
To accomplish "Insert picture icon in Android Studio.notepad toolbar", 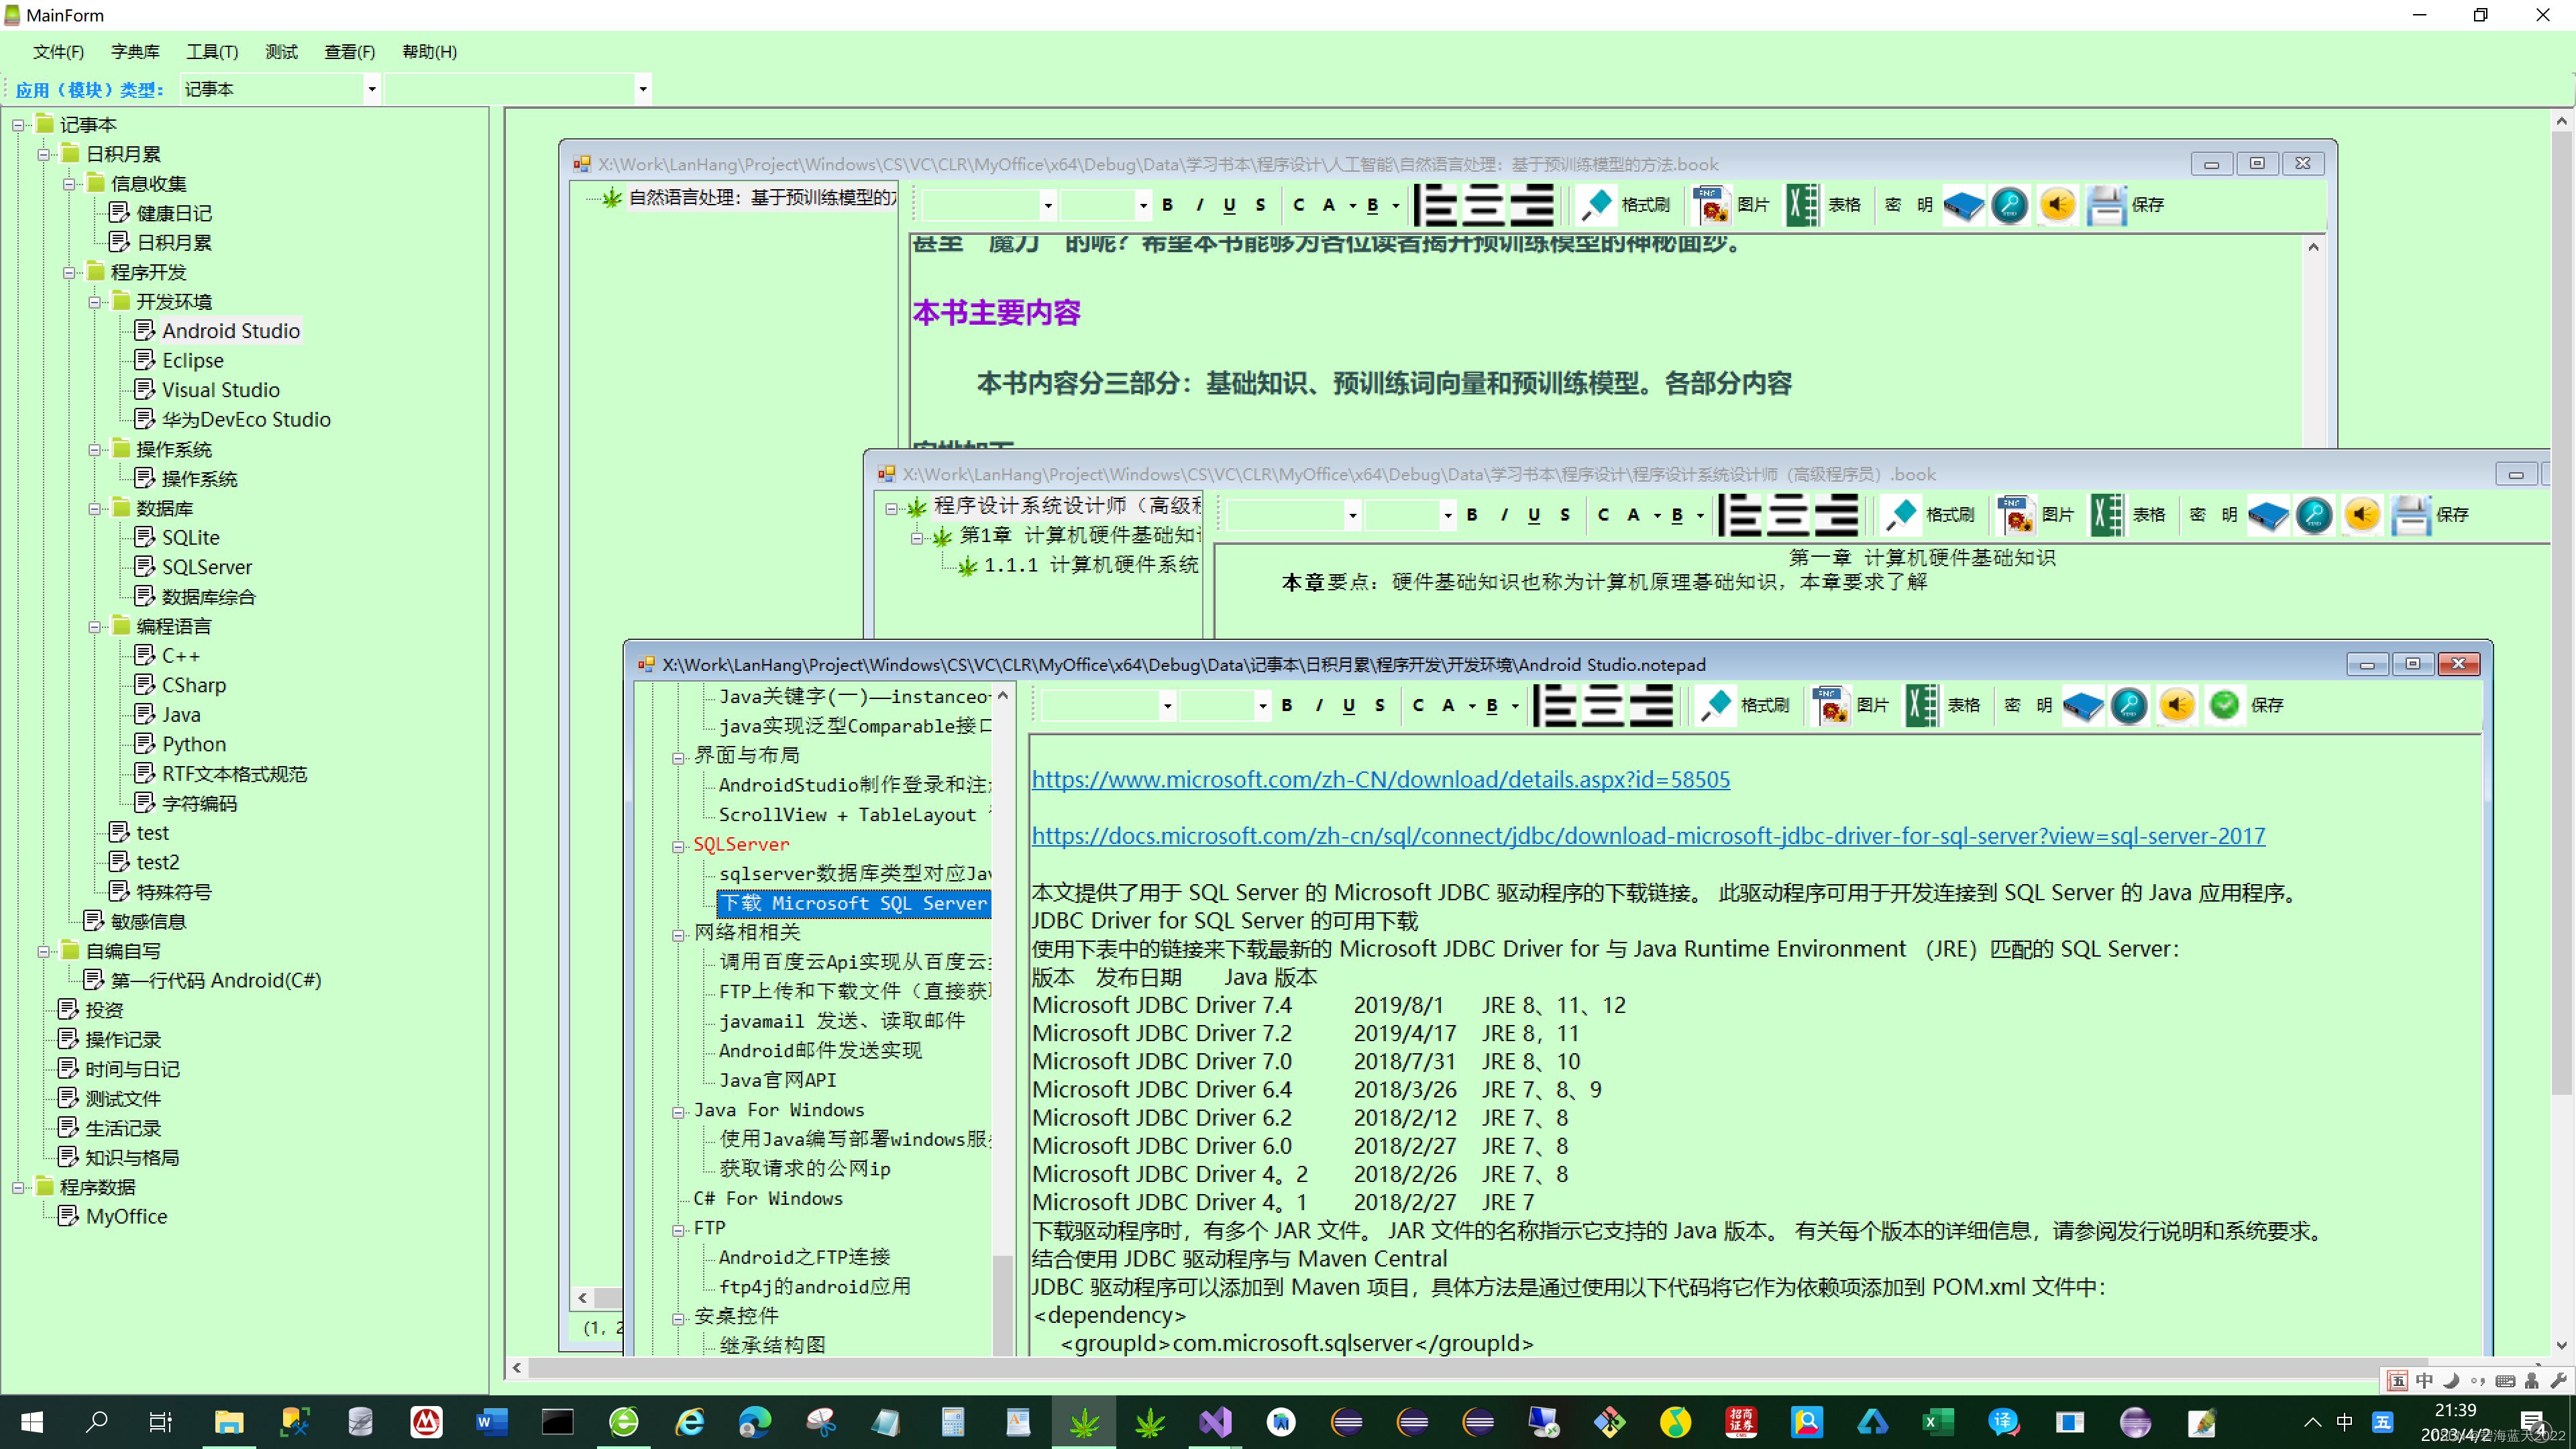I will [1831, 705].
